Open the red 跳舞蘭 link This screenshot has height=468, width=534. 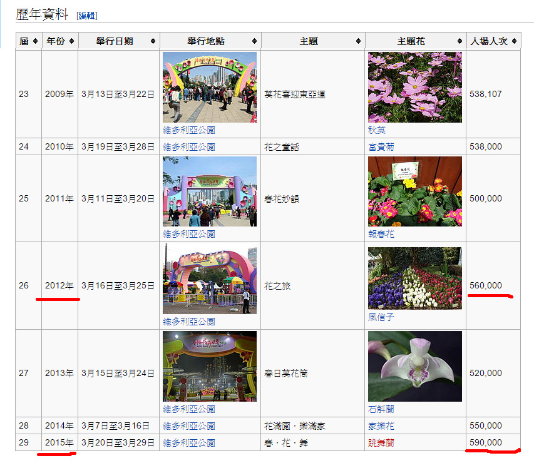pos(381,443)
